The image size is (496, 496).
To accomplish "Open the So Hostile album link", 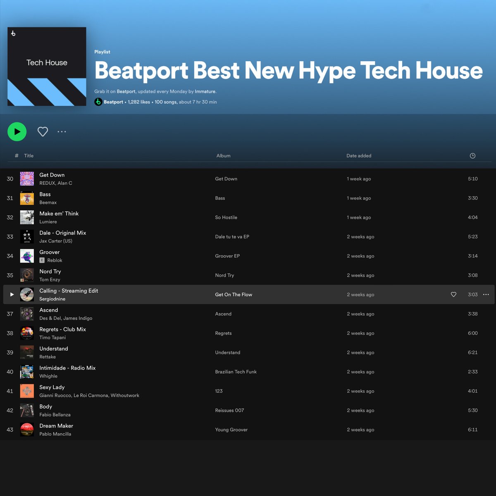I will click(x=226, y=217).
